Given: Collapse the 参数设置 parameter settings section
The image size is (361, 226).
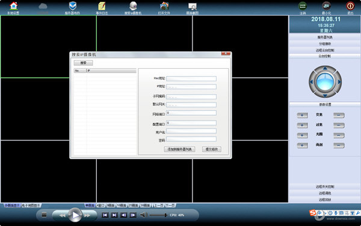Looking at the screenshot, I should (x=325, y=104).
